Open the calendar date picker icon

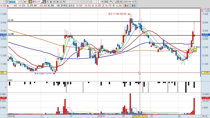point(135,2)
